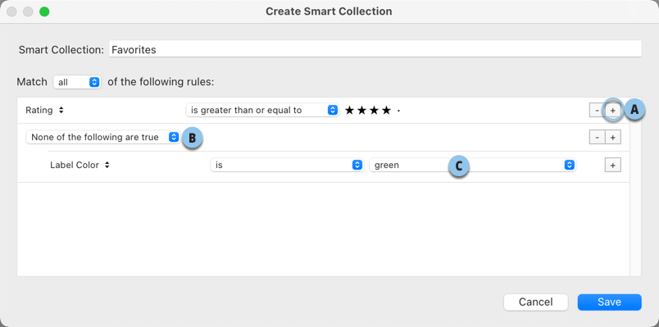Screen dimensions: 659x327
Task: Open the 'is greater than or equal to' dropdown
Action: pos(262,110)
